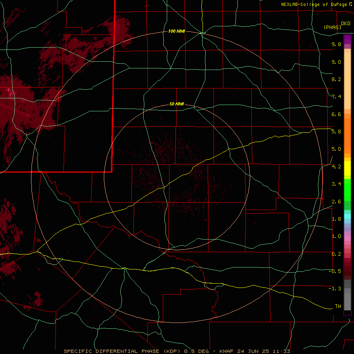354x354 pixels.
Task: Click the 3.4 value on the color scale
Action: point(336,184)
